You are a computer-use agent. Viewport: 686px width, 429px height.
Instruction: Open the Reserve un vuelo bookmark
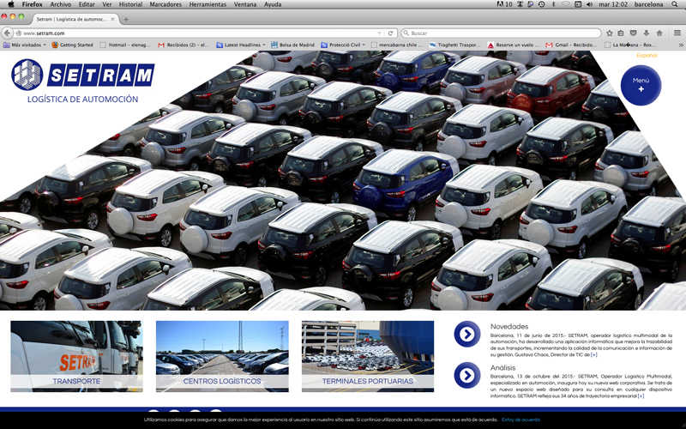(x=512, y=45)
